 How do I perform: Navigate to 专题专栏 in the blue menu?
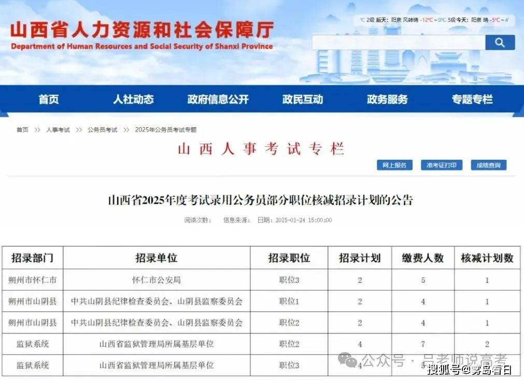click(472, 99)
